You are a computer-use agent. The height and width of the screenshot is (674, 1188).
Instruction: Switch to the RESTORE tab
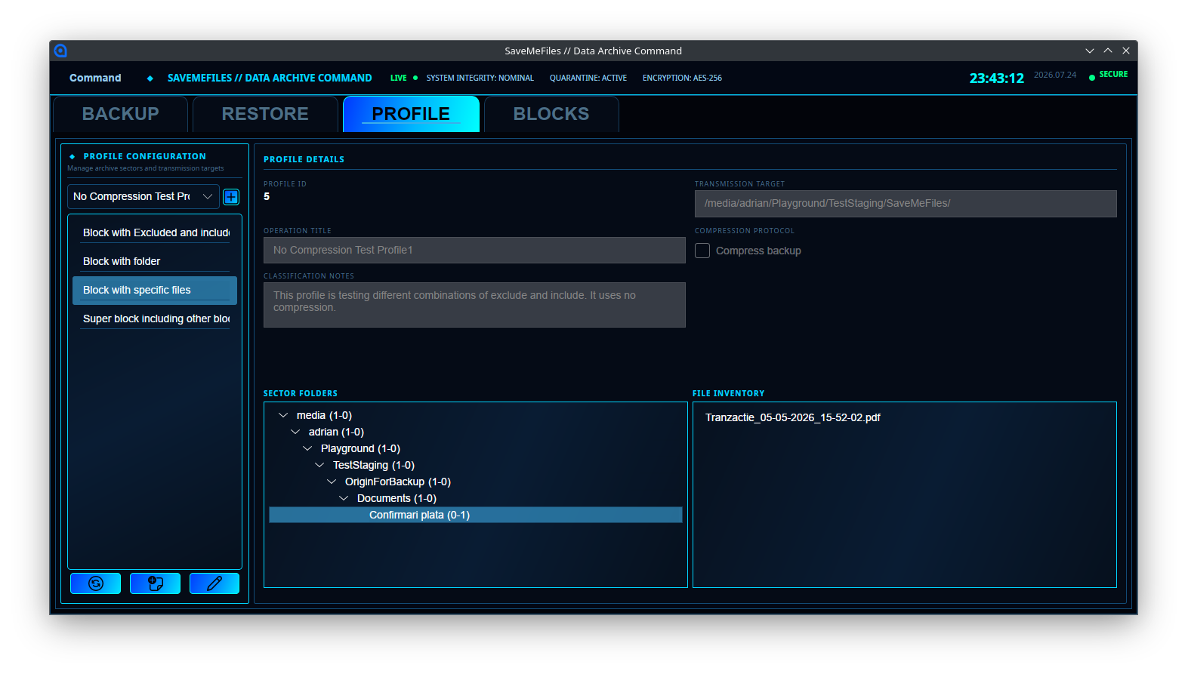[x=265, y=114]
